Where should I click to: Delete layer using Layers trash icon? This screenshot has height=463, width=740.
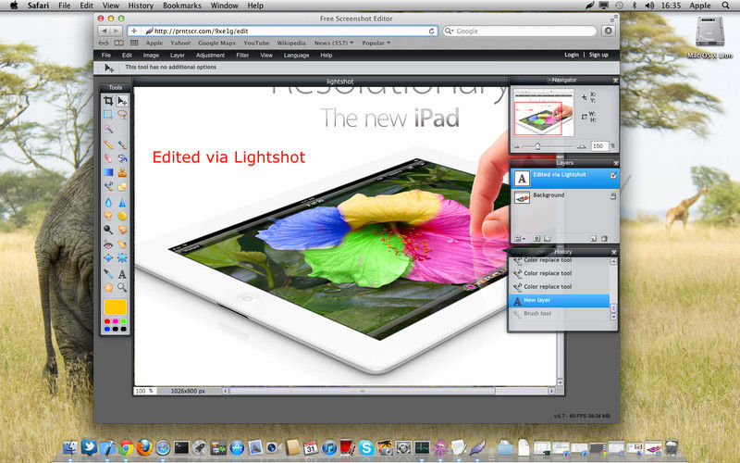click(605, 239)
